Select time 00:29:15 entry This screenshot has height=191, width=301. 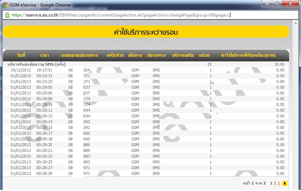coord(44,127)
